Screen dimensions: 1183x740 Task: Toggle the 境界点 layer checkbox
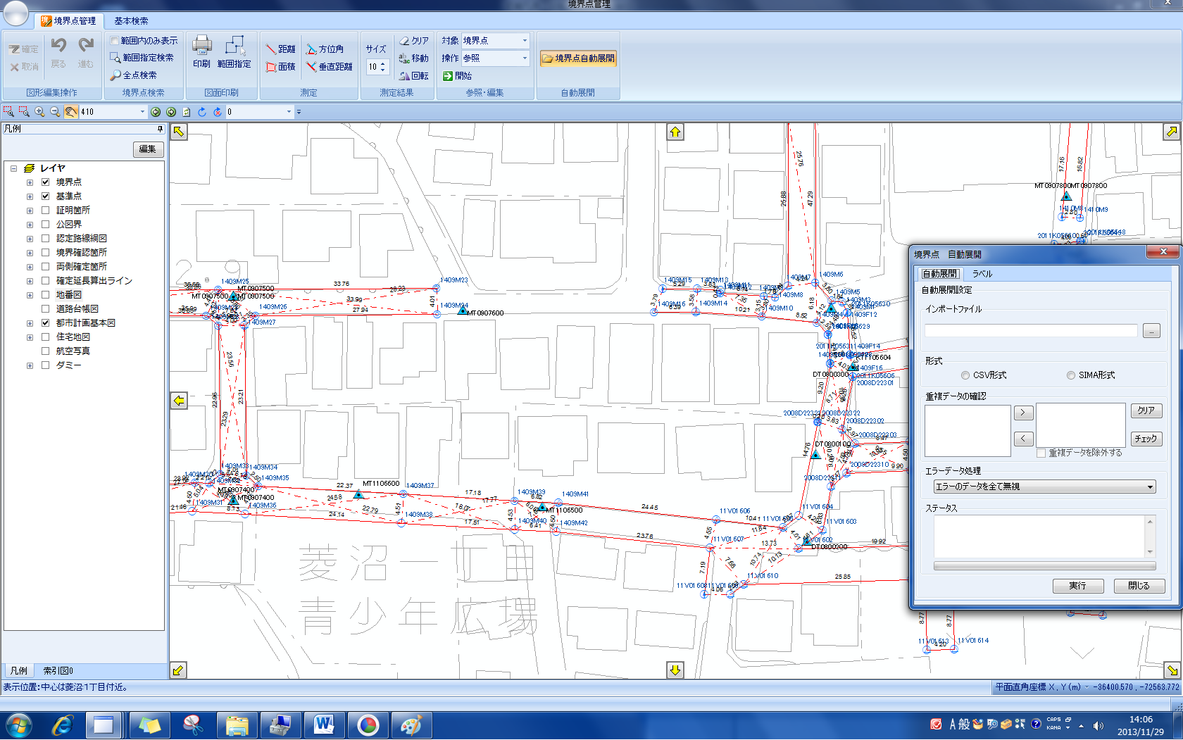tap(46, 182)
